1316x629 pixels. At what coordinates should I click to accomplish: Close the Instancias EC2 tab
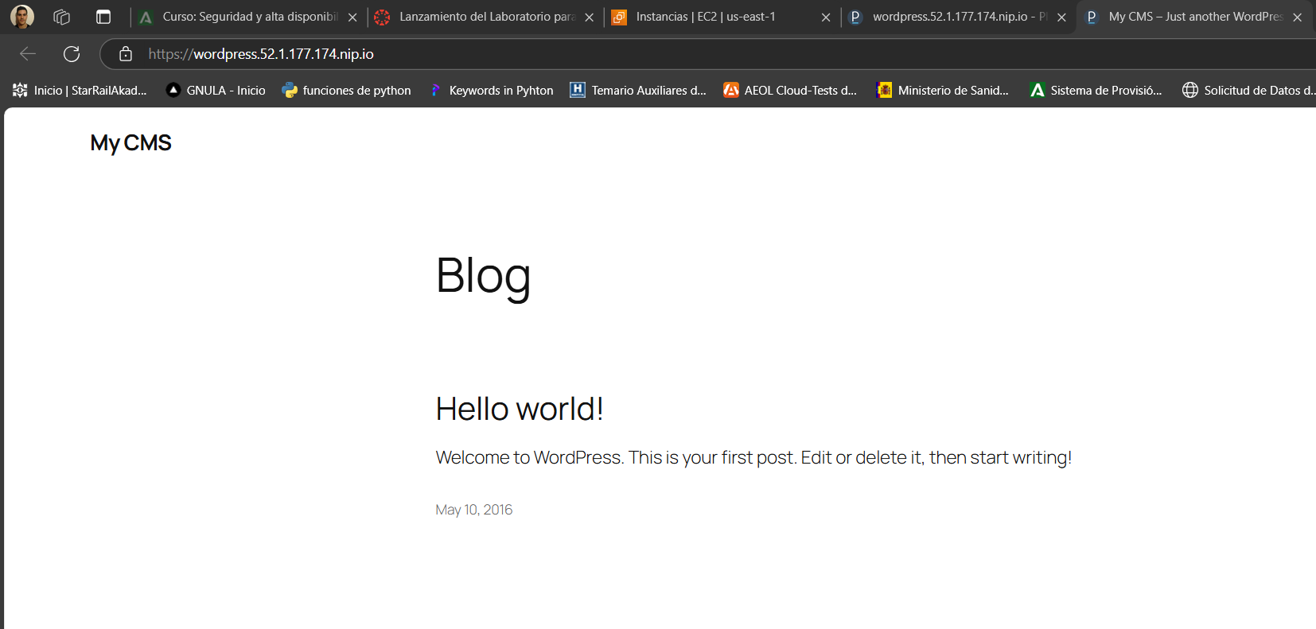(826, 17)
